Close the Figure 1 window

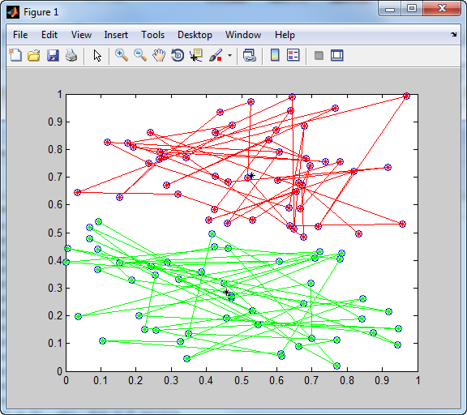pos(442,9)
